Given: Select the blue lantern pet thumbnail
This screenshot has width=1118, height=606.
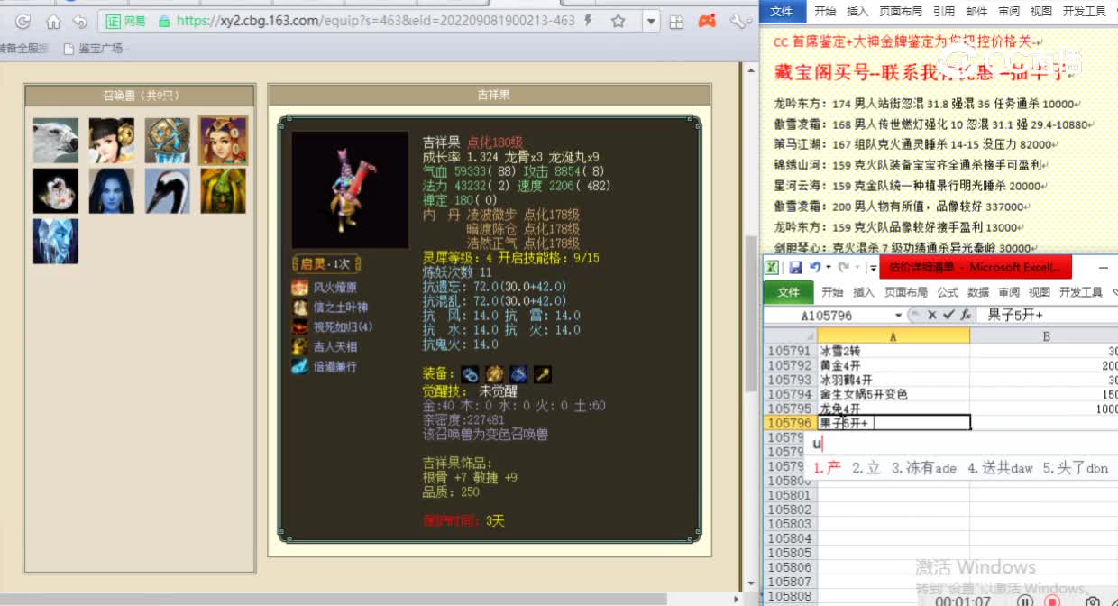Looking at the screenshot, I should click(168, 140).
